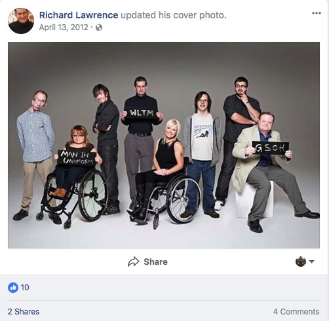View the 2 Shares list

(x=24, y=312)
